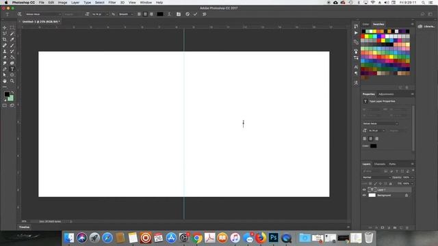Click the background color swatch in toolbar
This screenshot has width=438, height=246.
[11, 98]
